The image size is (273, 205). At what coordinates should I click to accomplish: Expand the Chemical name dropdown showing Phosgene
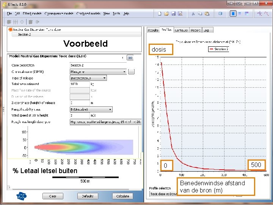click(98, 72)
